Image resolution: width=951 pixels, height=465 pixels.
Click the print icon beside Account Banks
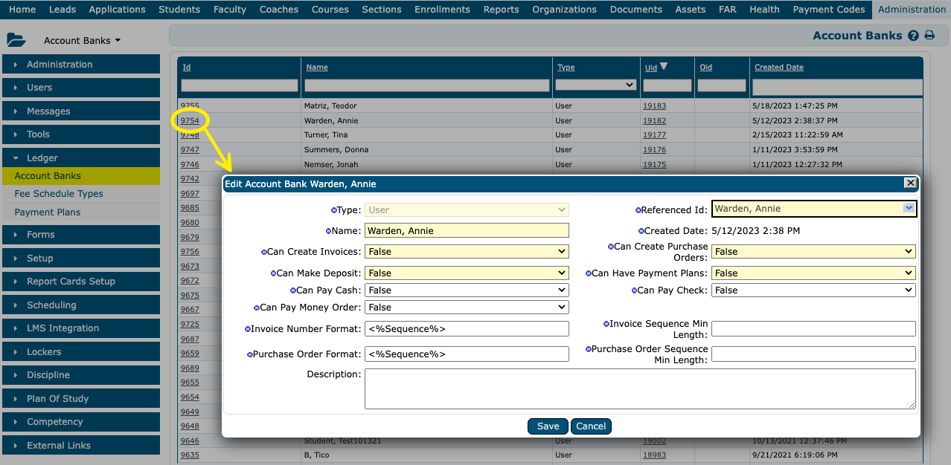929,36
